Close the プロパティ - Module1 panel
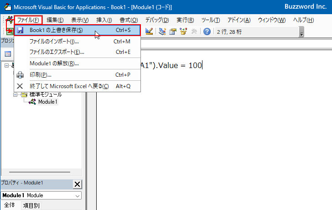 (77, 184)
